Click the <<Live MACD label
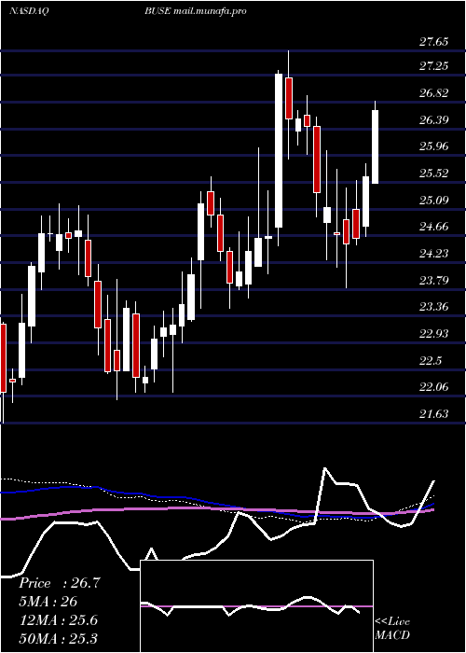 (392, 629)
